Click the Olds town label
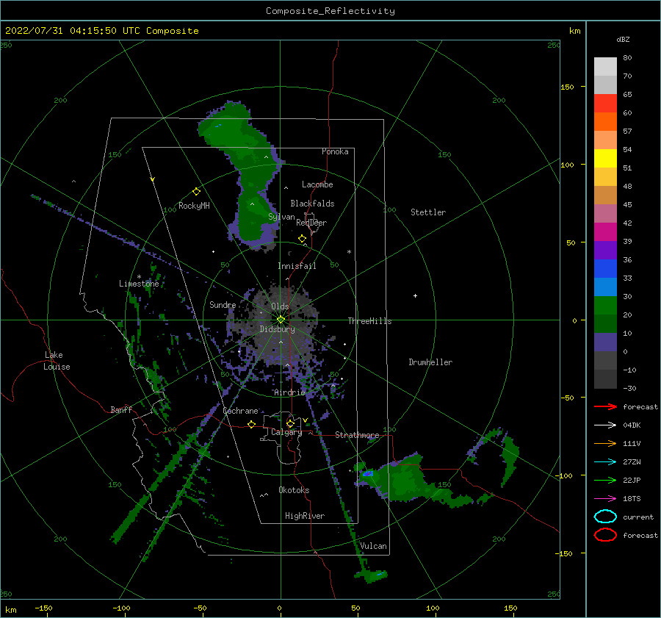 pos(280,306)
